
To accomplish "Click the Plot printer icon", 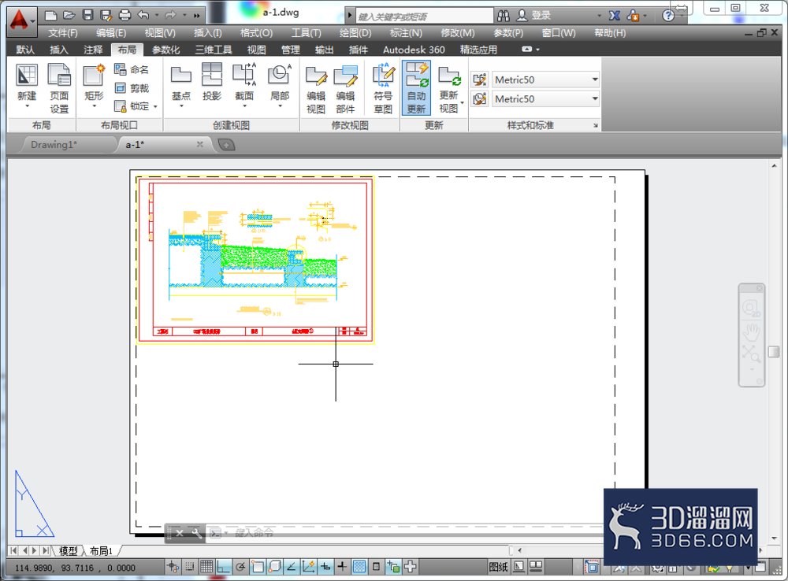I will pyautogui.click(x=125, y=15).
